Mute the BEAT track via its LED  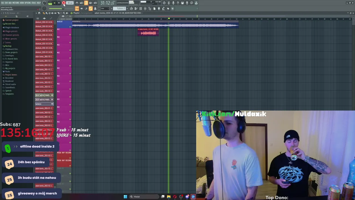[70, 26]
